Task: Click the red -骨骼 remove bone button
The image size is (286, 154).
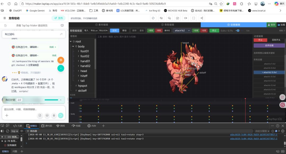Action: pyautogui.click(x=159, y=30)
